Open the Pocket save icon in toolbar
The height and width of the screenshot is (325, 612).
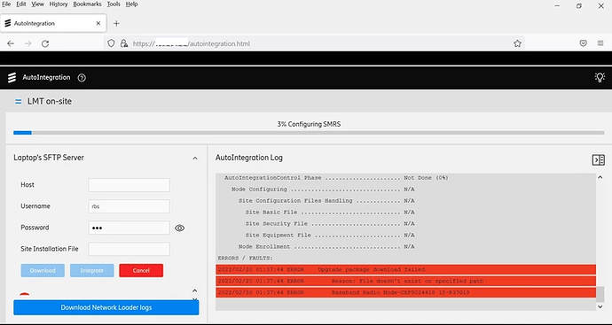click(x=583, y=43)
